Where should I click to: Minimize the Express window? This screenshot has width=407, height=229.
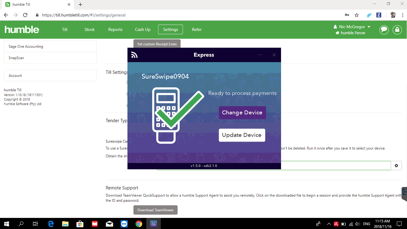click(x=260, y=55)
